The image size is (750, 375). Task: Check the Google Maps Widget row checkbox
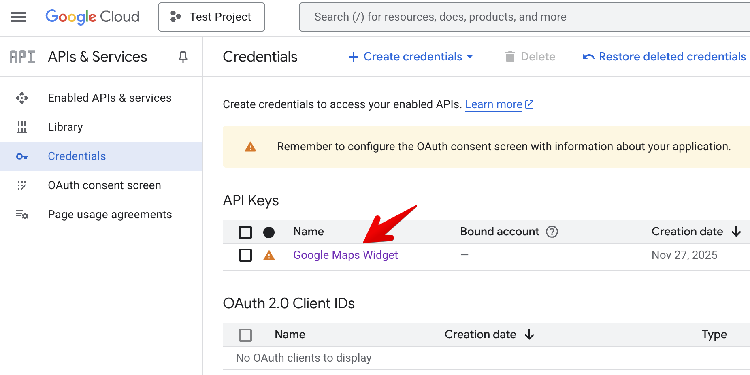245,255
